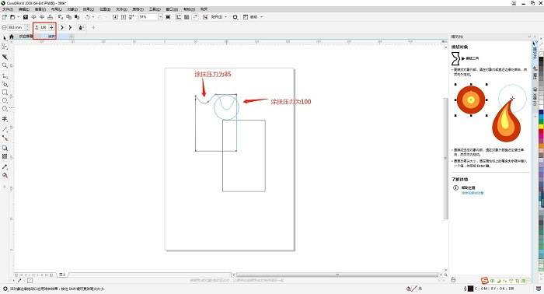The width and height of the screenshot is (544, 294).
Task: Open the Options gear icon
Action: click(235, 16)
